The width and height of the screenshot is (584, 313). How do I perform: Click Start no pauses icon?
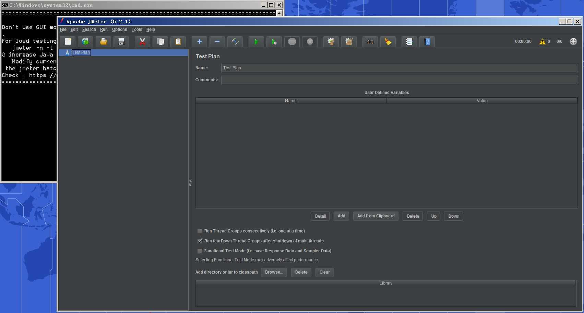[274, 41]
